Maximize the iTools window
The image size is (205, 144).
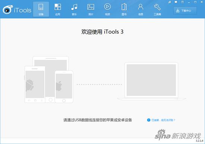(x=195, y=2)
